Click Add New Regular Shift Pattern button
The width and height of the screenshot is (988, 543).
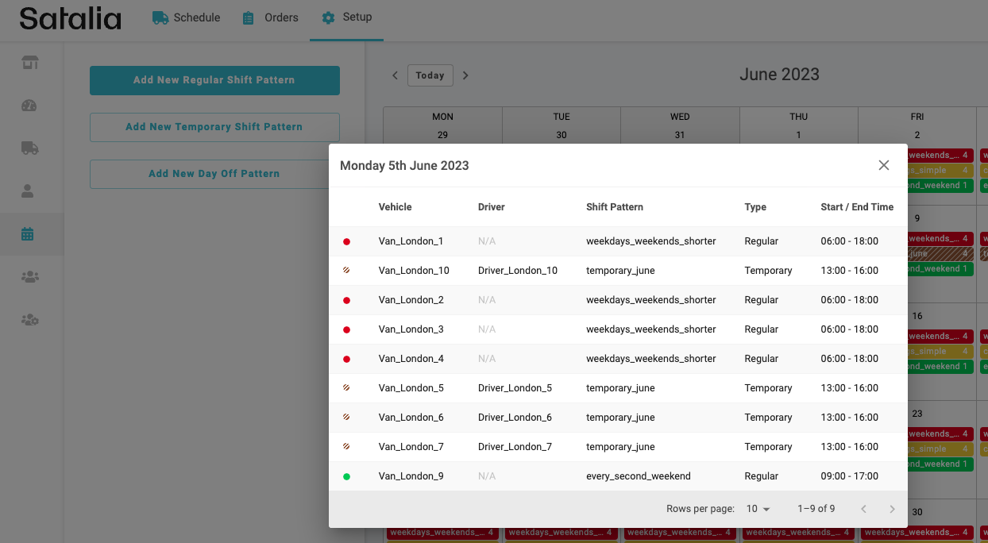[214, 80]
